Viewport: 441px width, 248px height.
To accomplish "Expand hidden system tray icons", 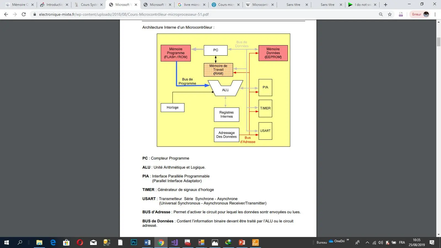I will coord(367,243).
